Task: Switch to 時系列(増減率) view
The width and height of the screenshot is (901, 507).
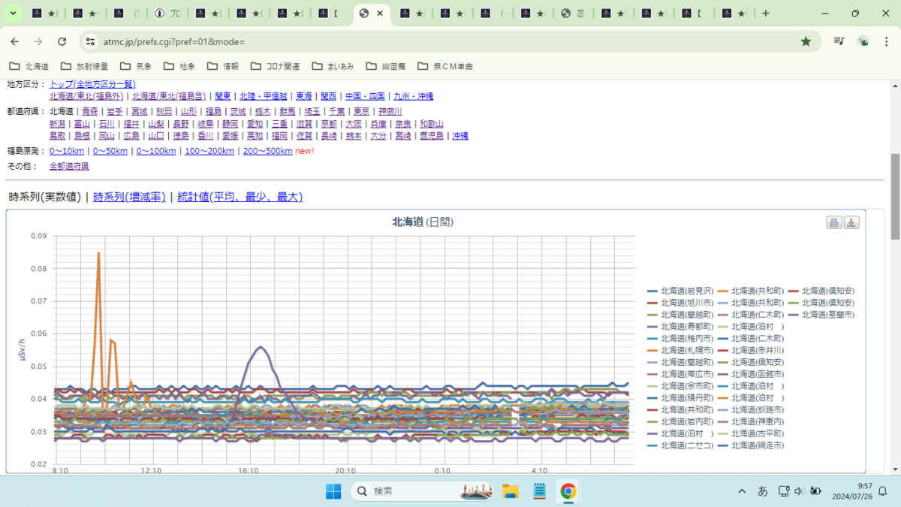Action: [x=129, y=197]
